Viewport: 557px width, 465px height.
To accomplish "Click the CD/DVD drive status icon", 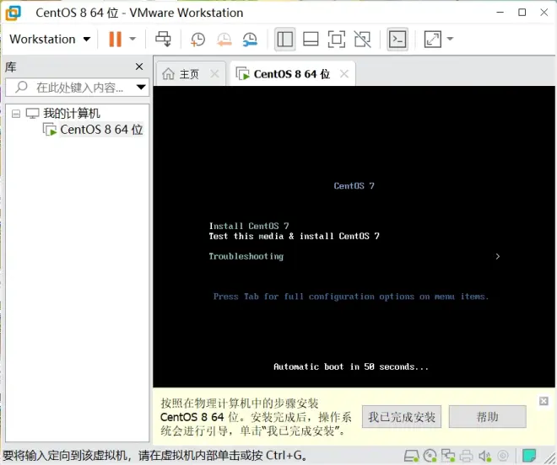I will tap(430, 456).
